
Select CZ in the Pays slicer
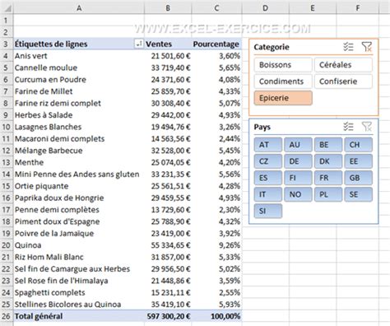coord(268,161)
